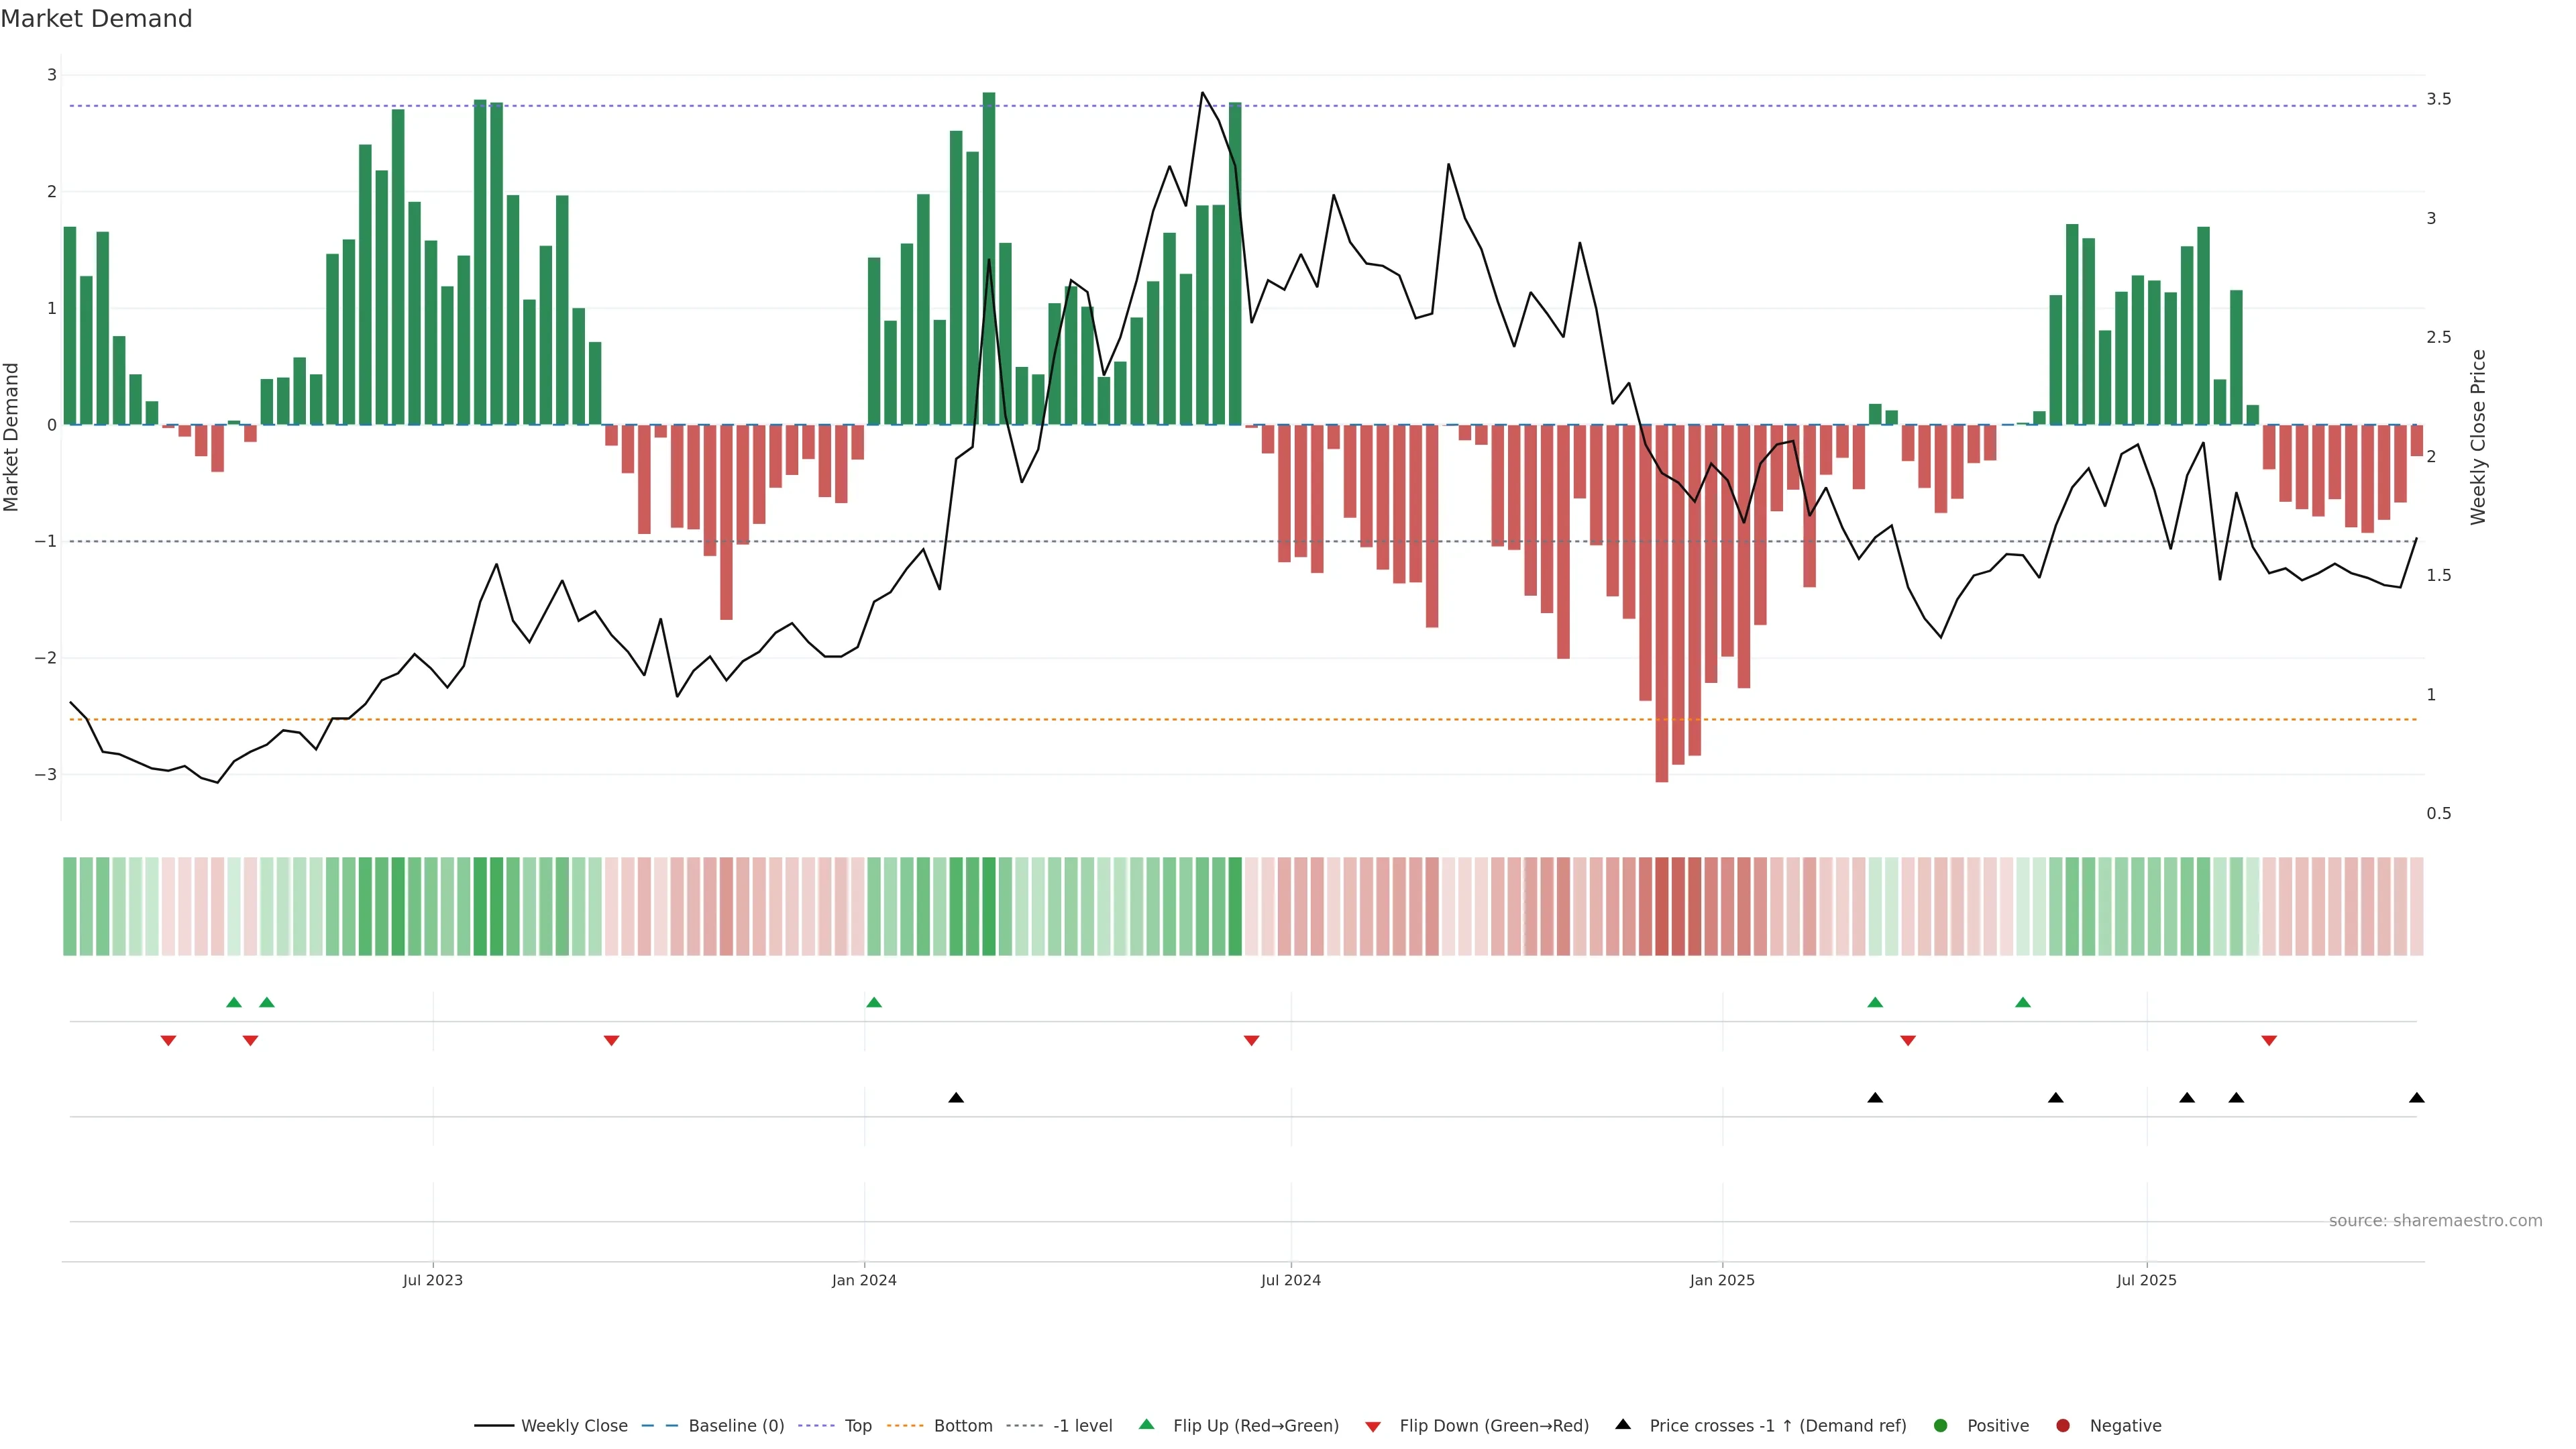Viewport: 2576px width, 1449px height.
Task: Hide the Top dotted line legend item
Action: 857,1425
